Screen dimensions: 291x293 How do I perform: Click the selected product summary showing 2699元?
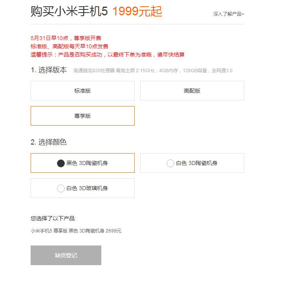[x=76, y=231]
